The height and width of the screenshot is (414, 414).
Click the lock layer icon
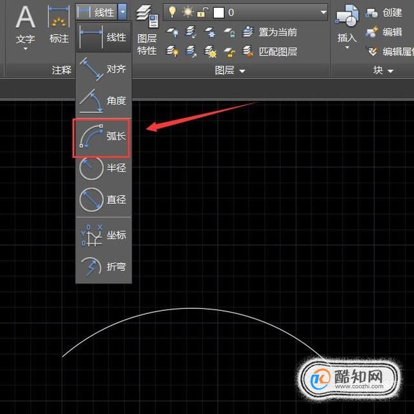click(229, 32)
